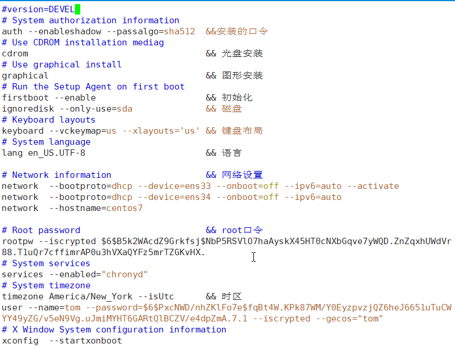Click 'ignoredisk --only-use=sda' line
This screenshot has width=455, height=347.
[x=67, y=109]
